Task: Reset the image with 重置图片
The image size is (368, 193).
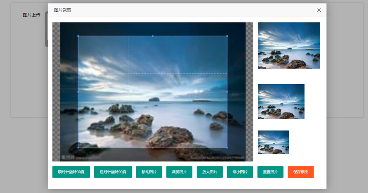Action: 270,172
